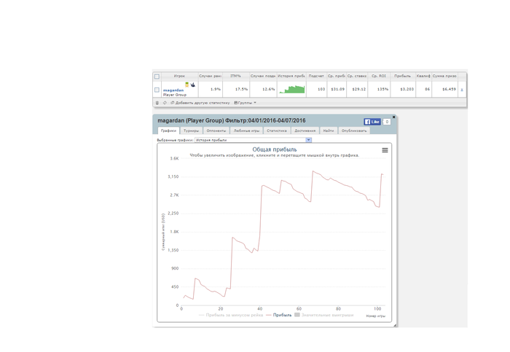
Task: Click the trash delete icon below the table
Action: coord(157,103)
